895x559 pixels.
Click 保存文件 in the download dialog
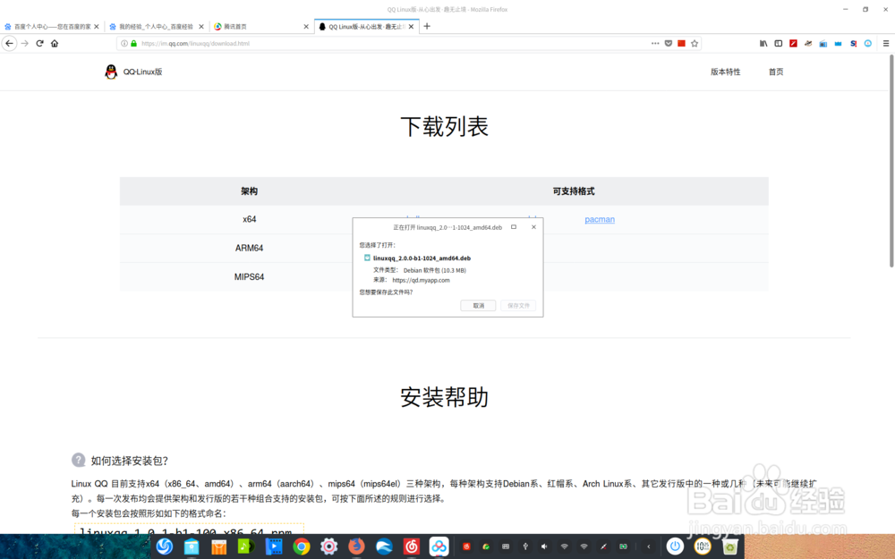[x=519, y=306]
